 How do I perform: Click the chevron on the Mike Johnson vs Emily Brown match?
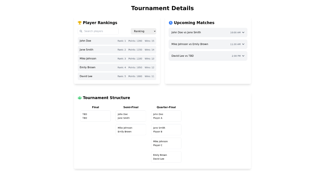coord(243,44)
